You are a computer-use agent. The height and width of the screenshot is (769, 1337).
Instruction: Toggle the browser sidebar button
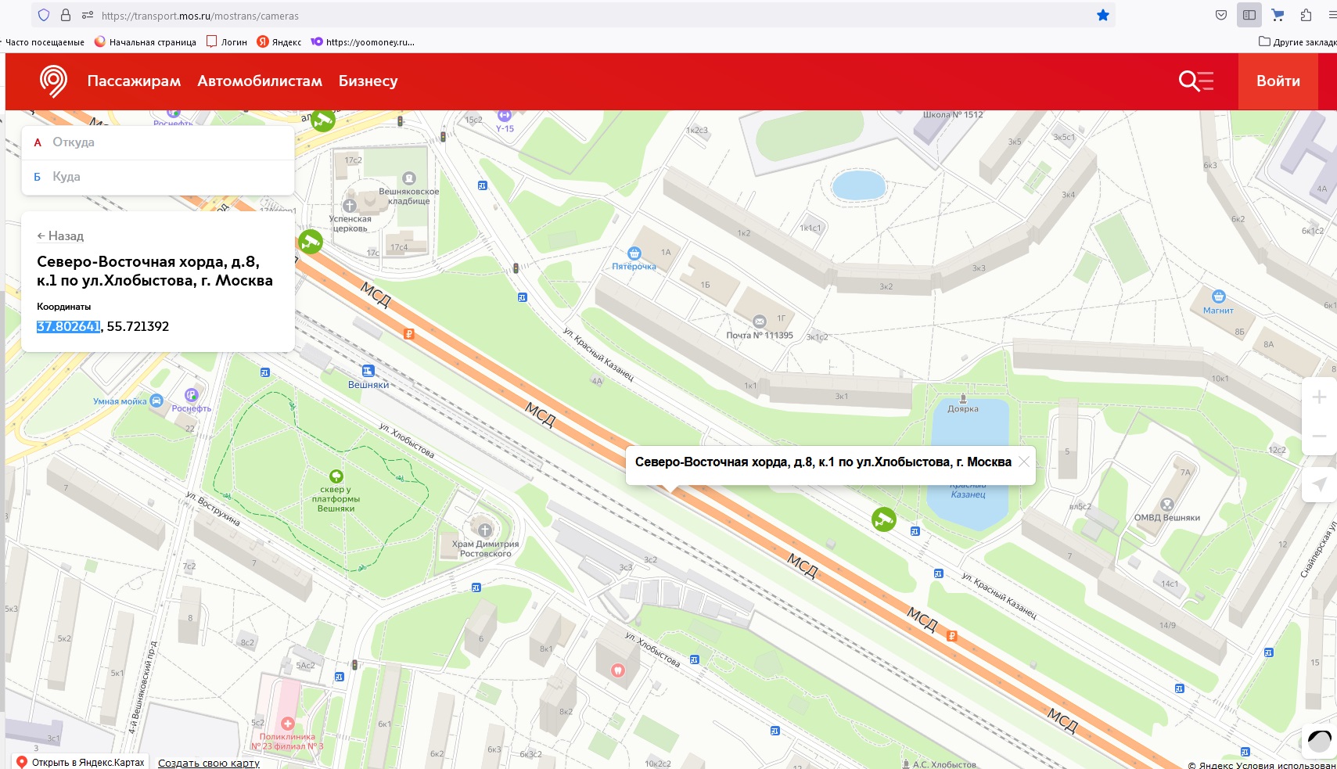(1249, 15)
